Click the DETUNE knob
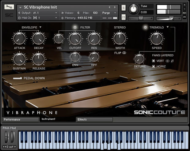This screenshot has height=151, width=190. click(x=139, y=59)
